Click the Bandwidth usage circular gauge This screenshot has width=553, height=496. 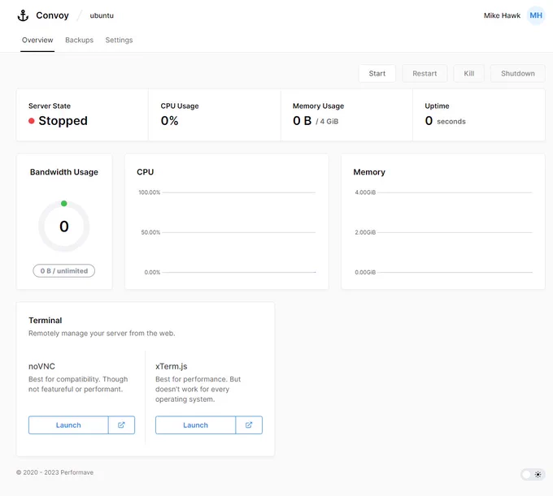pyautogui.click(x=63, y=226)
